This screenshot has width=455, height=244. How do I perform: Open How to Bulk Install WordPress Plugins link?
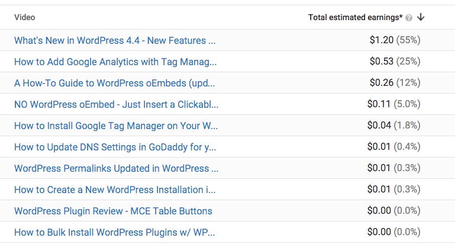pos(115,232)
